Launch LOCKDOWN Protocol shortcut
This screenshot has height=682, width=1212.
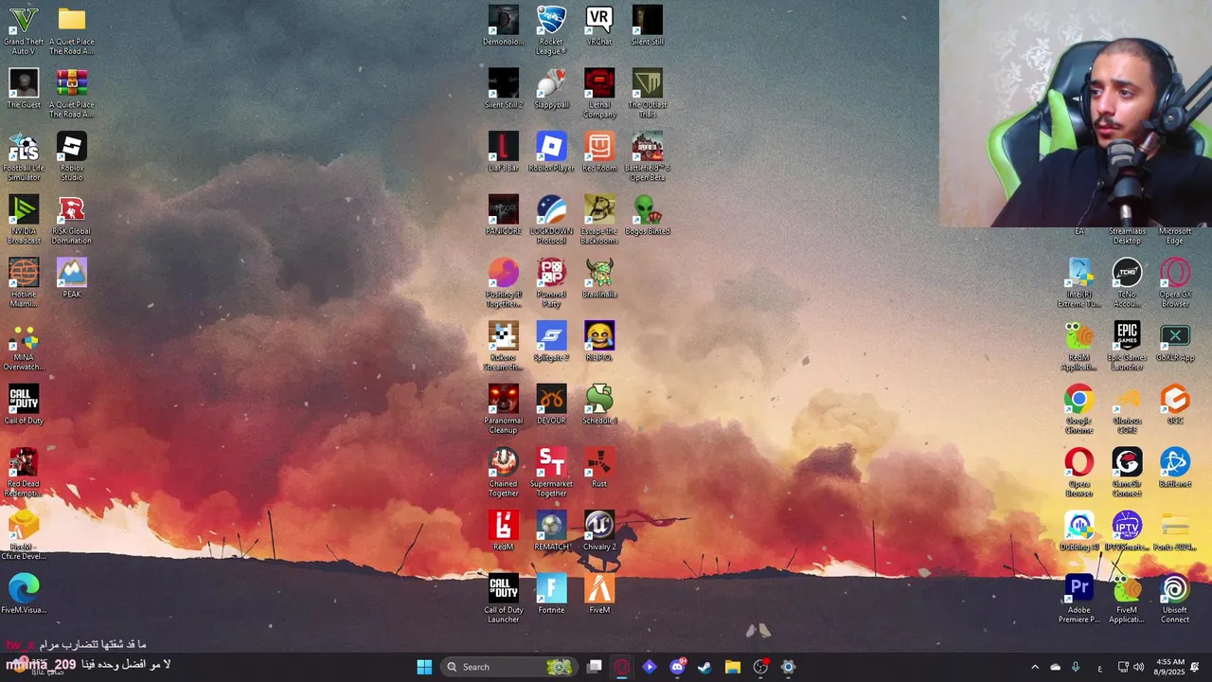pyautogui.click(x=551, y=219)
